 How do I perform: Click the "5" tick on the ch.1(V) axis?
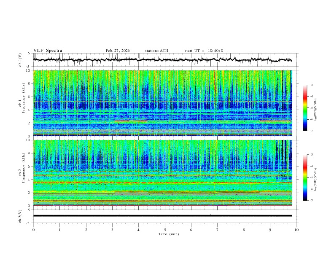[29, 54]
